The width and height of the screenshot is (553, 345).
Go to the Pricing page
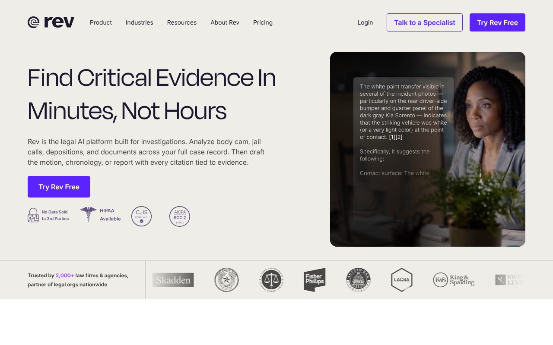(263, 22)
